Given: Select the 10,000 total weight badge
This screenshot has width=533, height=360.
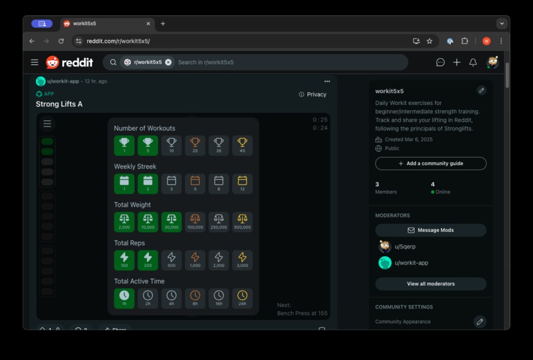Looking at the screenshot, I should pyautogui.click(x=148, y=222).
